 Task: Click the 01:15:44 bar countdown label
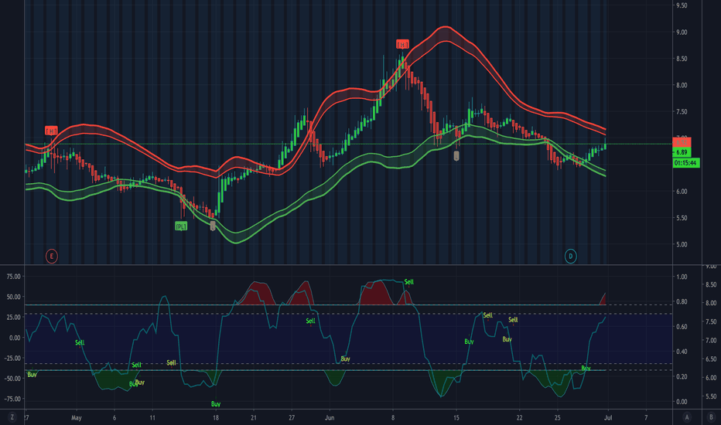685,162
